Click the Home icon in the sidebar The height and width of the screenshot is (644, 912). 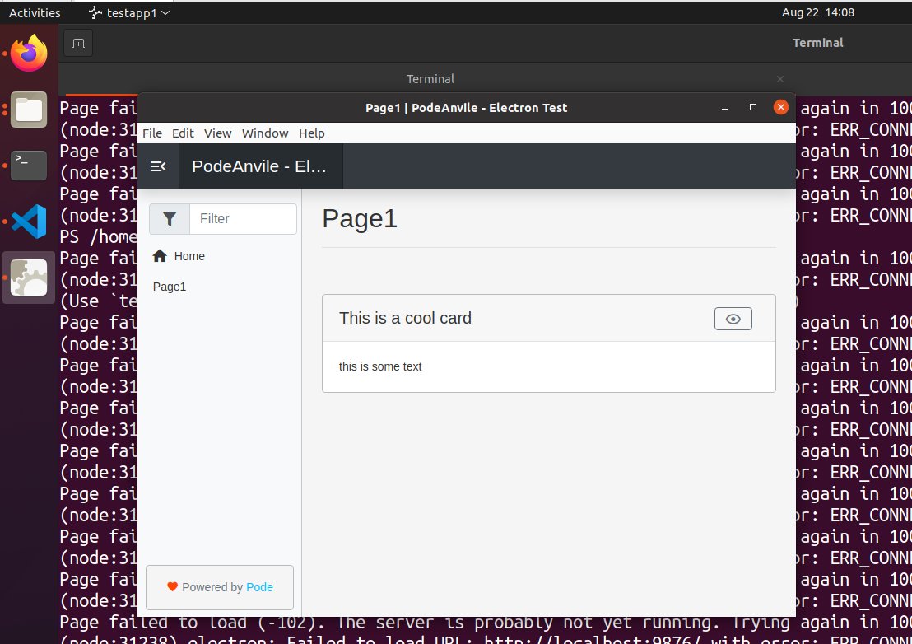(x=159, y=255)
